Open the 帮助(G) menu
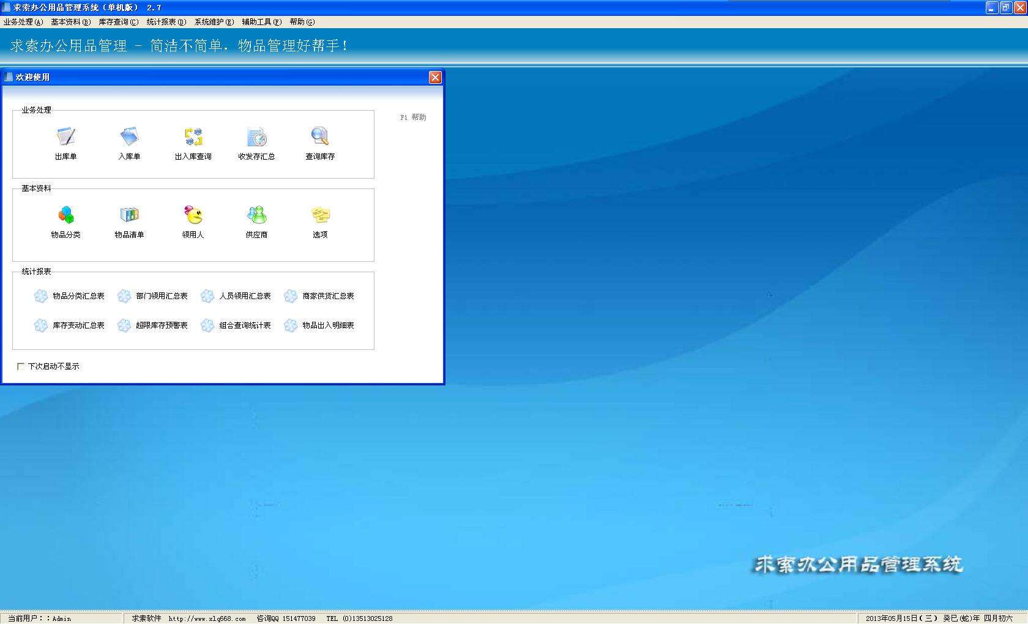This screenshot has width=1028, height=624. pyautogui.click(x=302, y=22)
